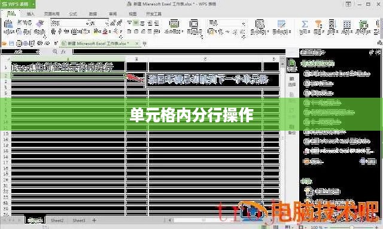Screen dimensions: 383x229
Task: Click the Format icon next to Sort
Action: point(347,24)
